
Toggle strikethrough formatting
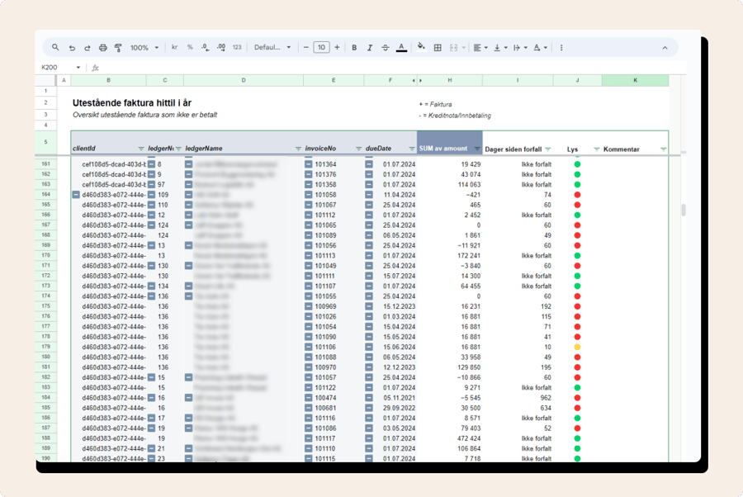[x=386, y=47]
